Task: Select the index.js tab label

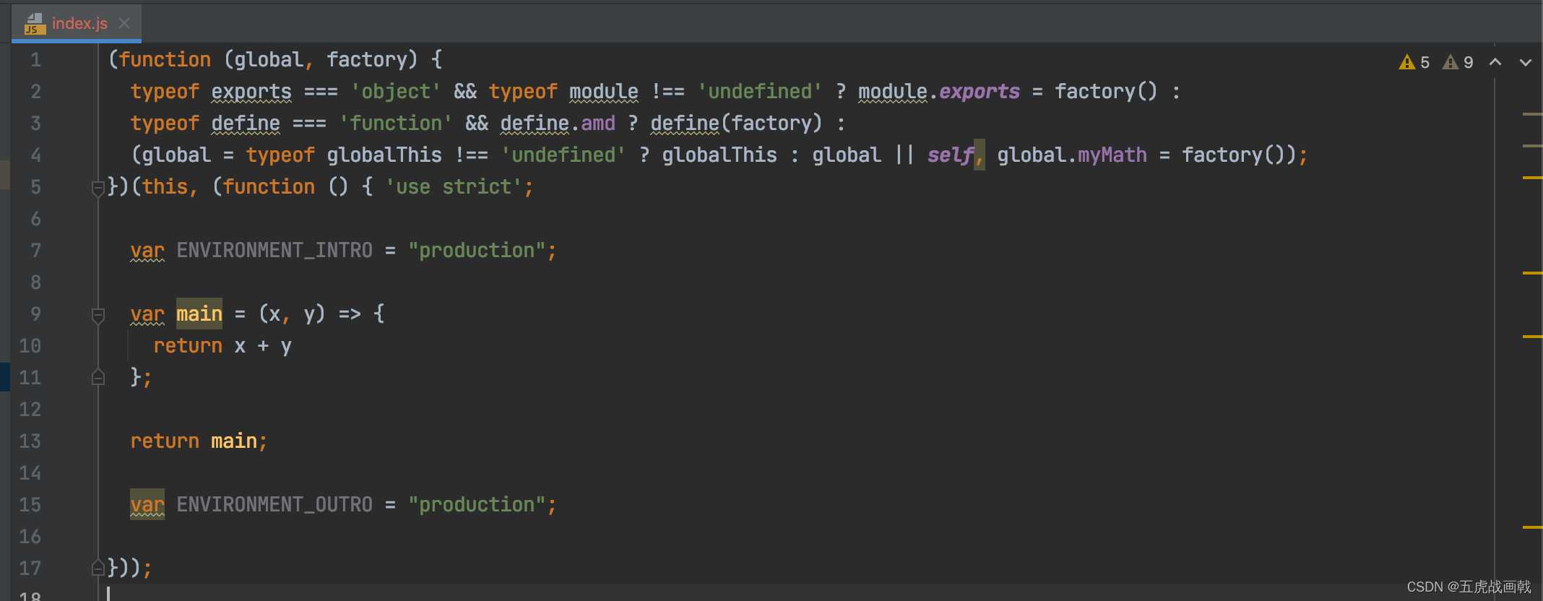Action: click(x=79, y=24)
